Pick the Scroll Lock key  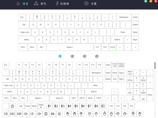coord(115,65)
